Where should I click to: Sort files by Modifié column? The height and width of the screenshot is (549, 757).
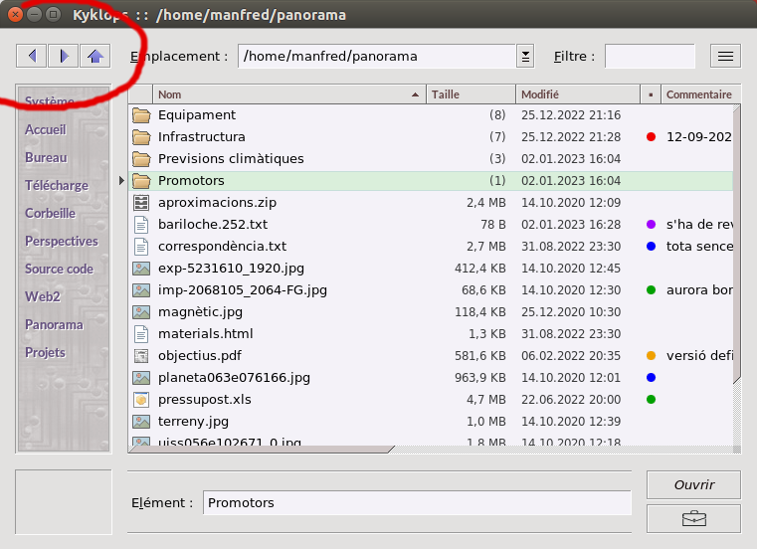tap(577, 94)
